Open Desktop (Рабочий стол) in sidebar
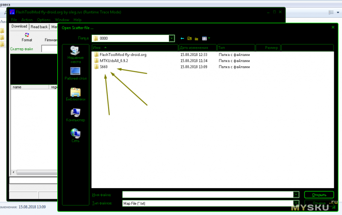 point(75,74)
